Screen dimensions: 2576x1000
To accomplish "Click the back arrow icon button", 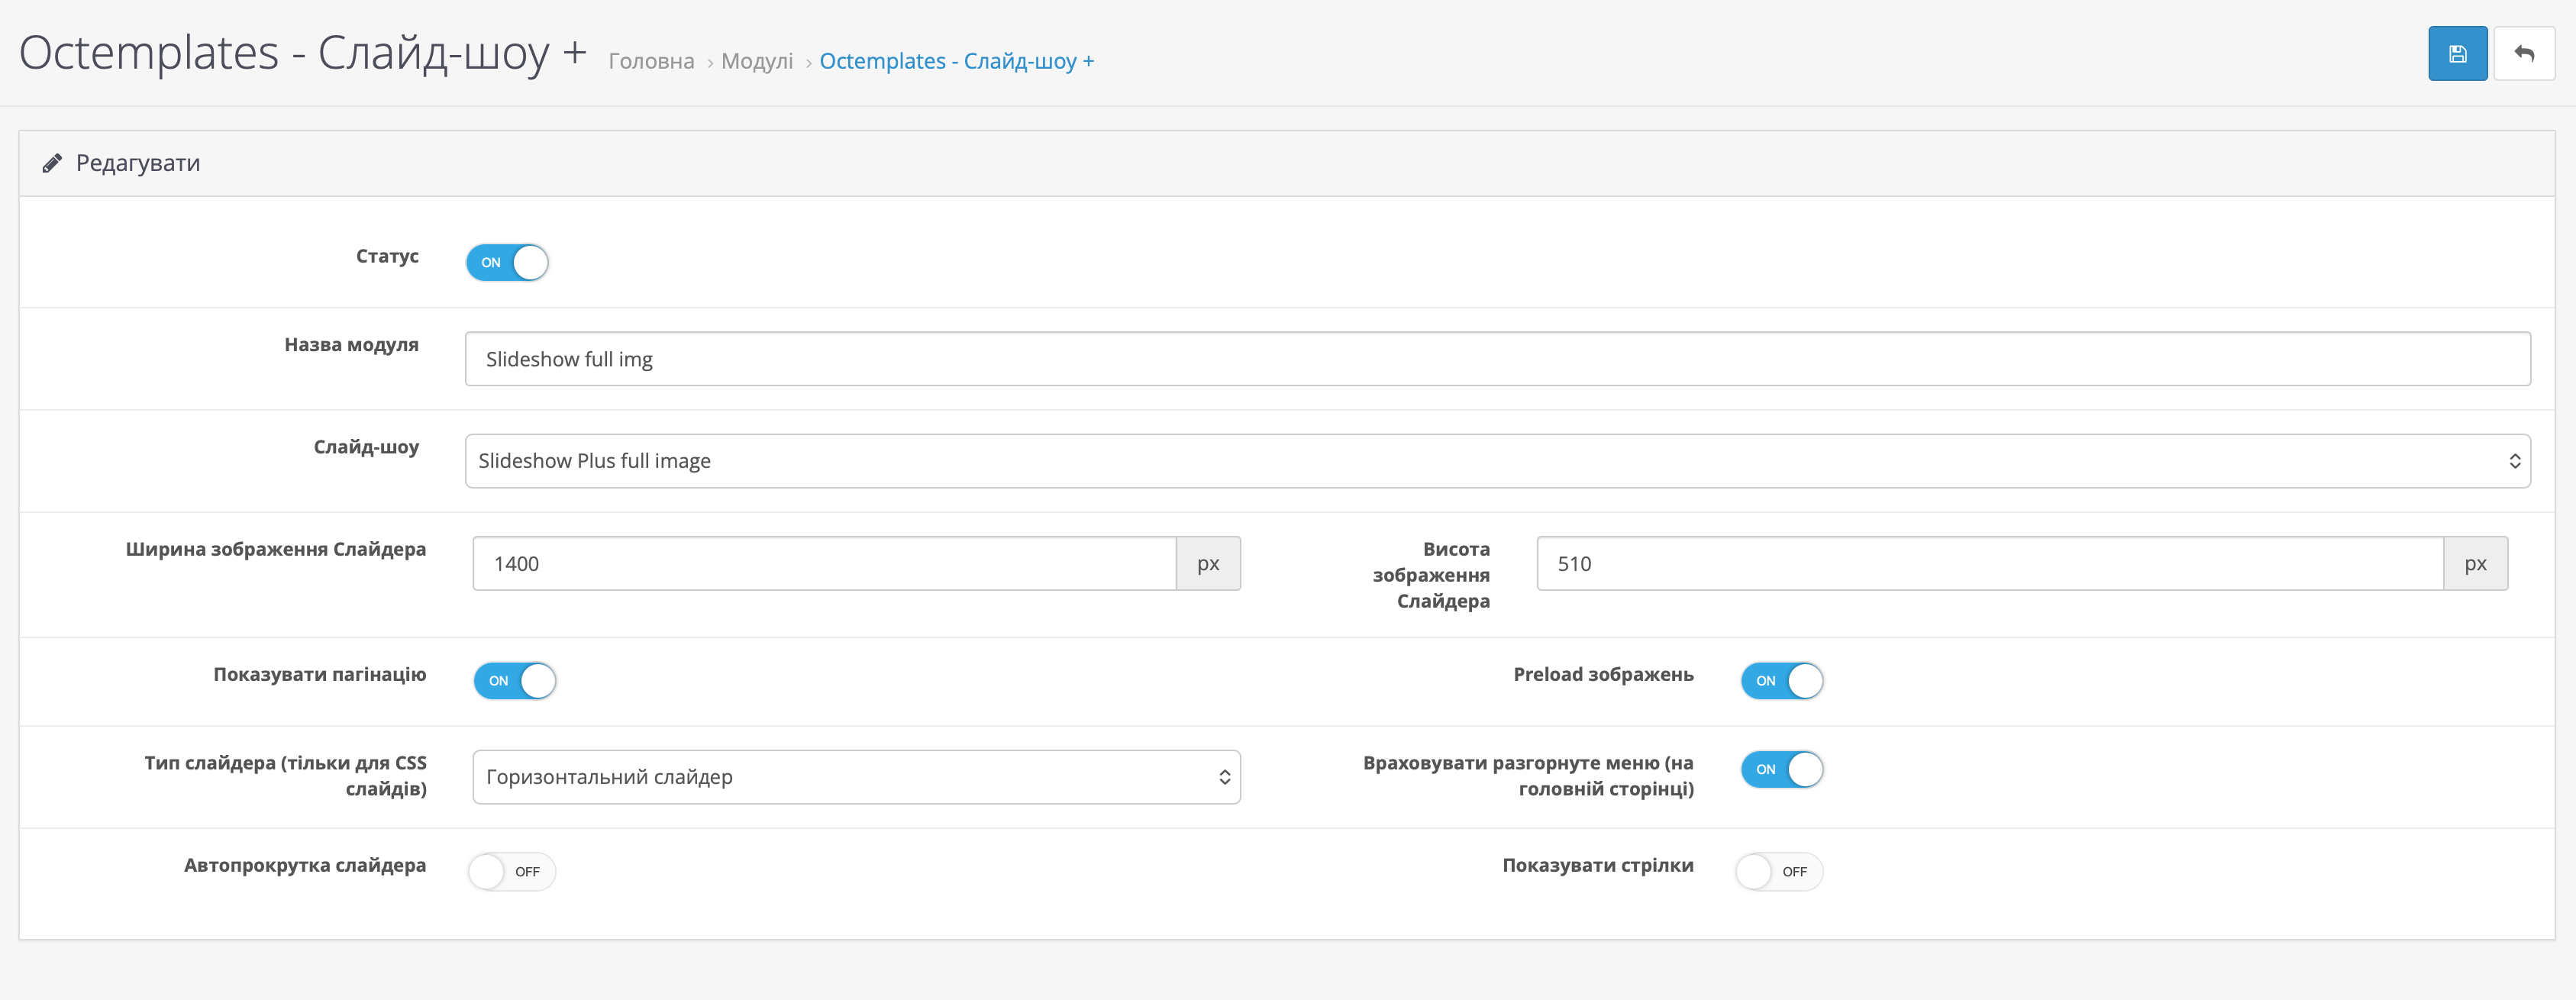I will tap(2523, 54).
